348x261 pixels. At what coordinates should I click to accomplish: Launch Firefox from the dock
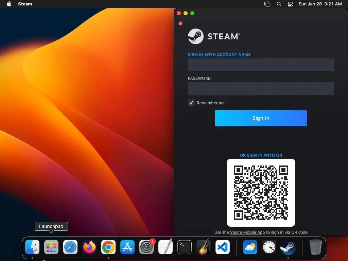click(x=89, y=247)
